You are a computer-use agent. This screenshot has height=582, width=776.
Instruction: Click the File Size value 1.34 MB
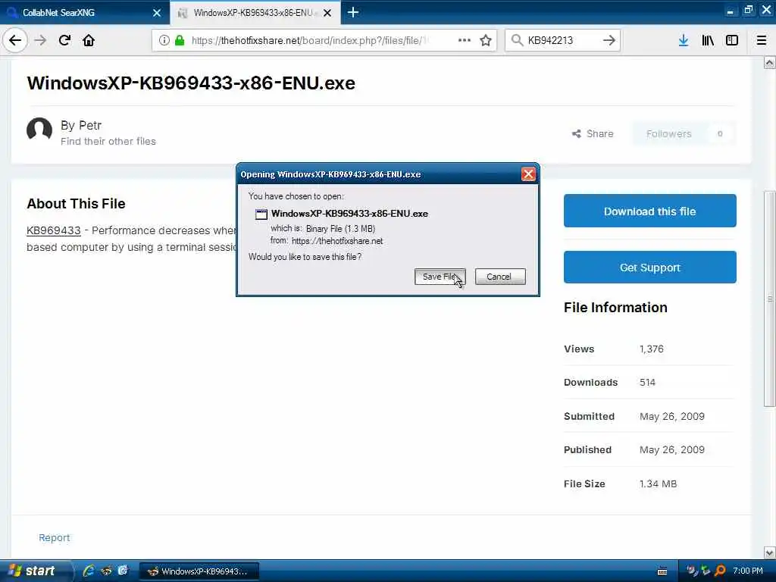click(x=658, y=483)
